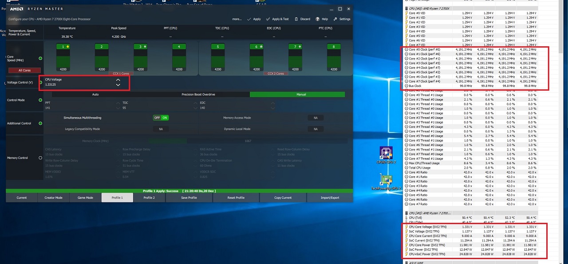Click the icon beside CPU Core Power (SVI2 TFN)
This screenshot has height=264, width=568.
(406, 245)
